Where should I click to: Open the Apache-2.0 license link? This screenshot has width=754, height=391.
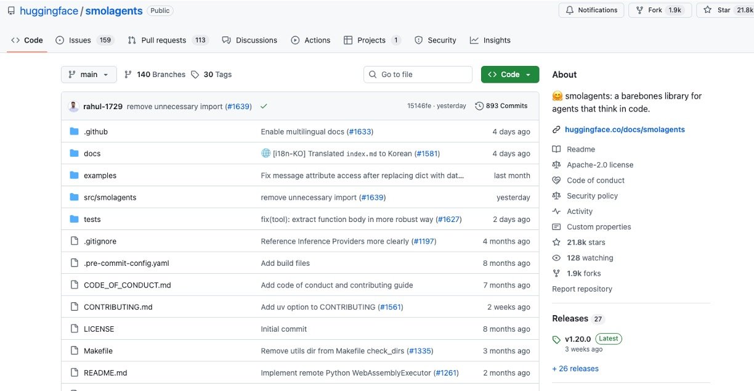tap(599, 165)
